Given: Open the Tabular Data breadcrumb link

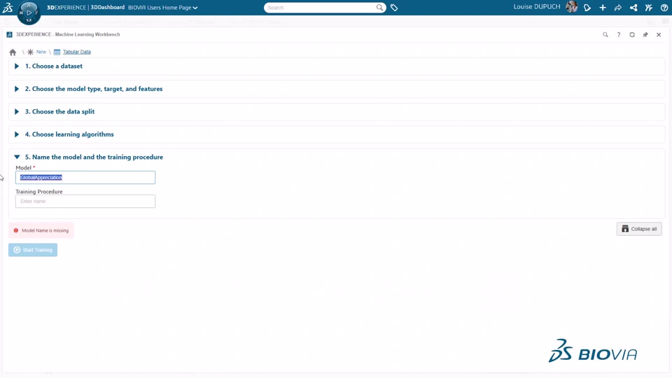Looking at the screenshot, I should pos(77,52).
